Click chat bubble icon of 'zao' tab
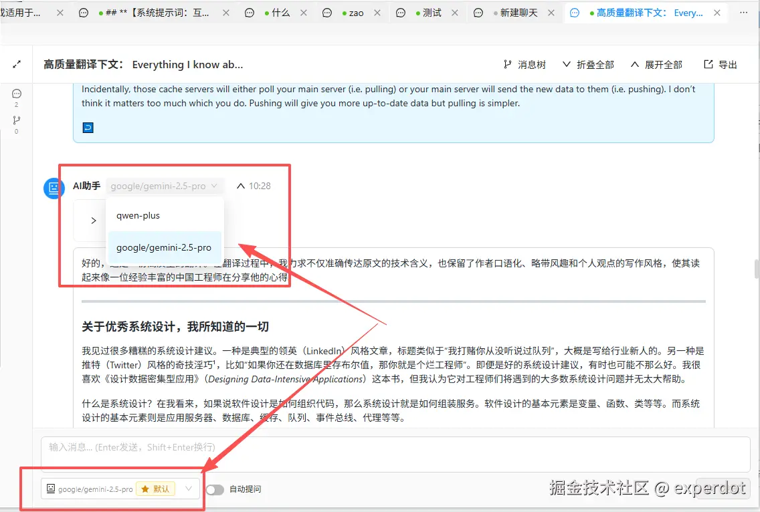The height and width of the screenshot is (512, 760). [x=327, y=13]
